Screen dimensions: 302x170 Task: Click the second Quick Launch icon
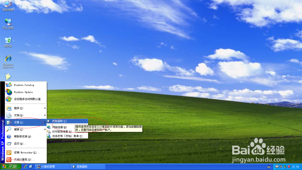(31, 167)
